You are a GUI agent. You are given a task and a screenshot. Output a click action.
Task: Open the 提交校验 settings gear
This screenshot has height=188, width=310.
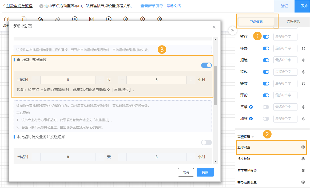pyautogui.click(x=303, y=159)
